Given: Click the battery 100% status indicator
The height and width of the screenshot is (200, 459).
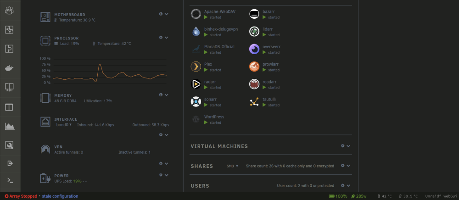Looking at the screenshot, I should 338,196.
